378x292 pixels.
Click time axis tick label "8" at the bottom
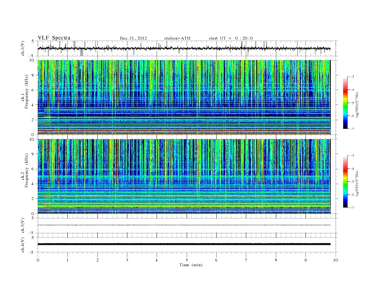point(276,260)
